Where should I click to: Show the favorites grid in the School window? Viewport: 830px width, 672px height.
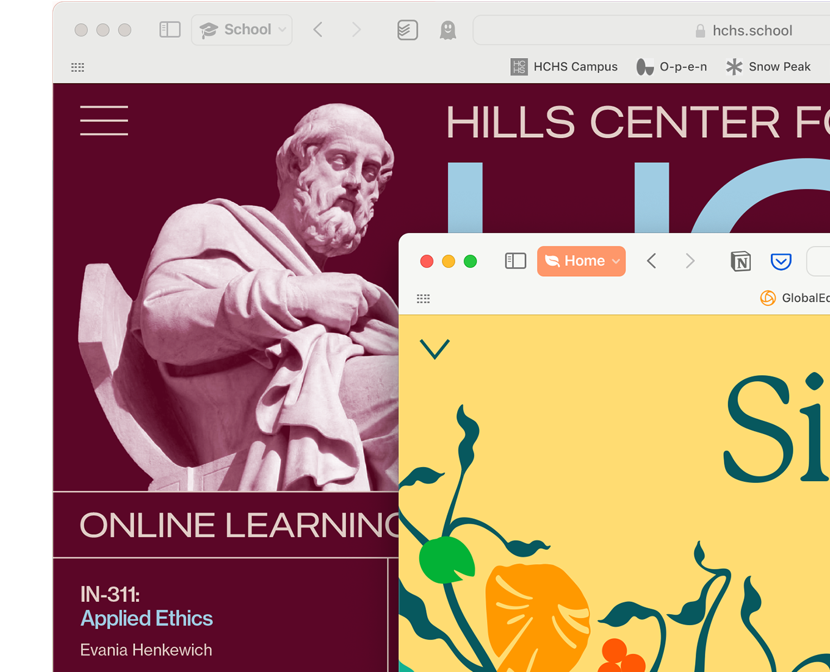(78, 67)
